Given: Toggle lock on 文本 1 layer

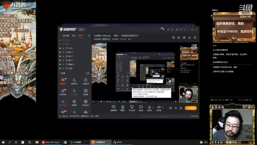Looking at the screenshot, I should click(x=63, y=48).
